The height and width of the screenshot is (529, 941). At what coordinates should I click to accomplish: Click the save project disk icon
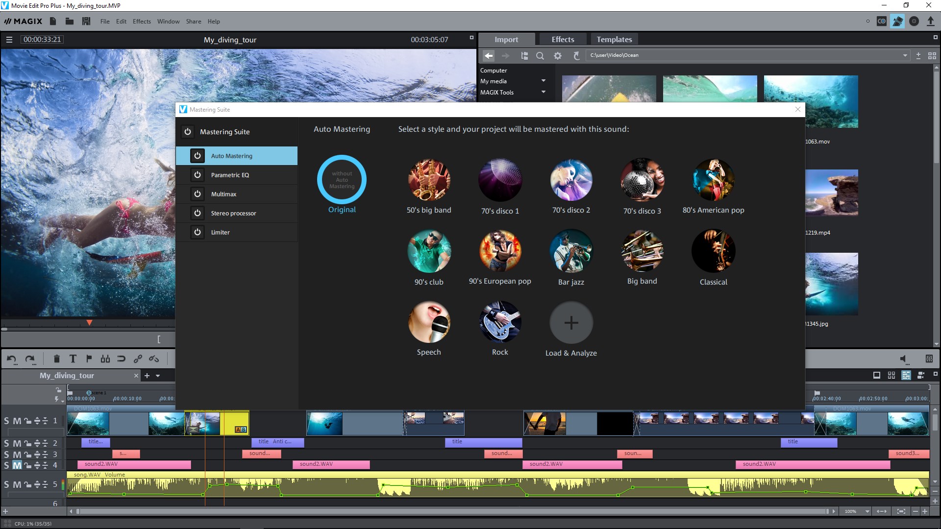coord(86,21)
